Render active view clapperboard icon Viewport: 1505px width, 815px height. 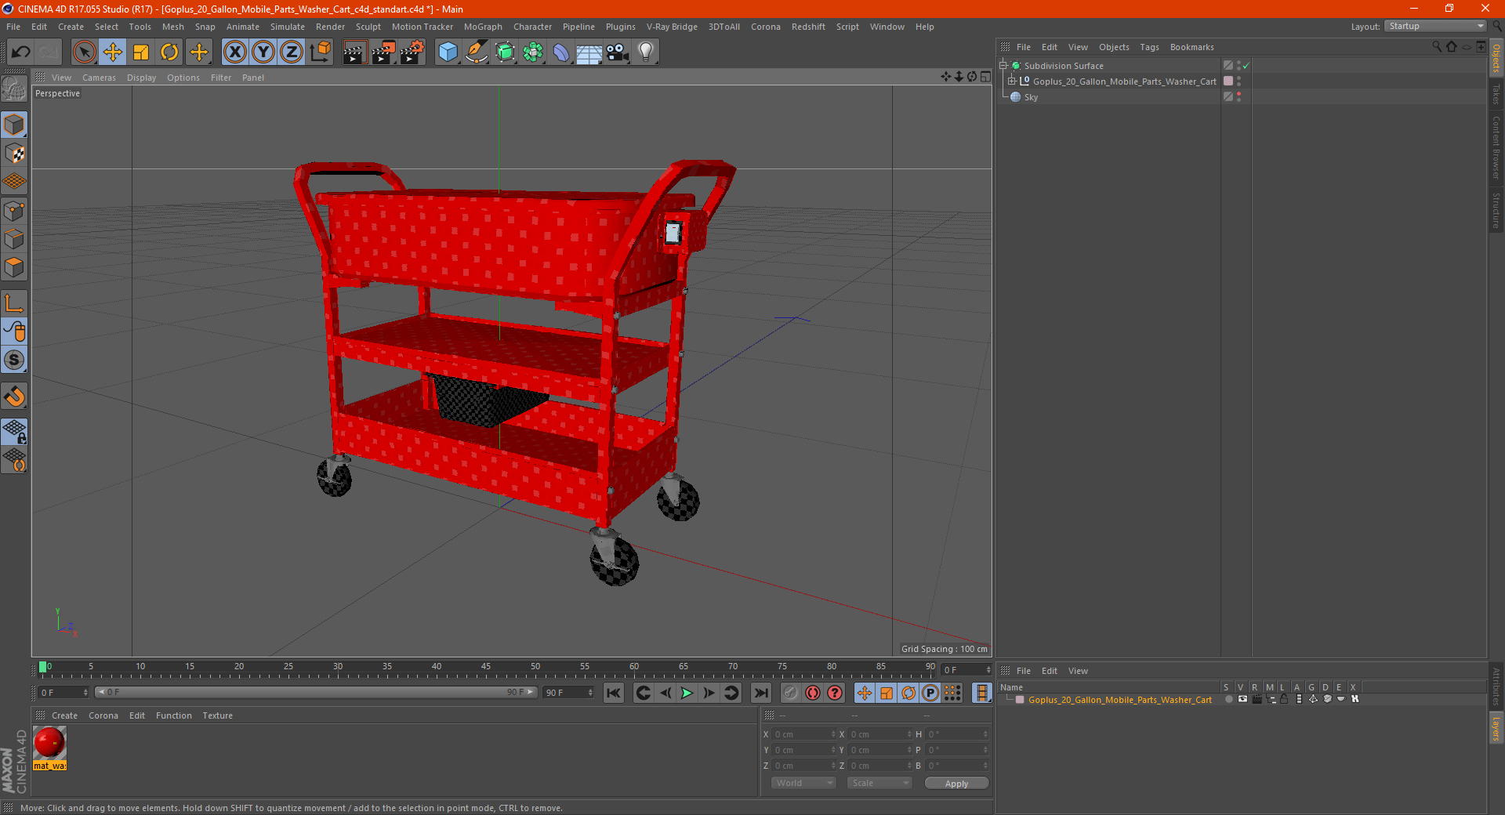click(354, 53)
